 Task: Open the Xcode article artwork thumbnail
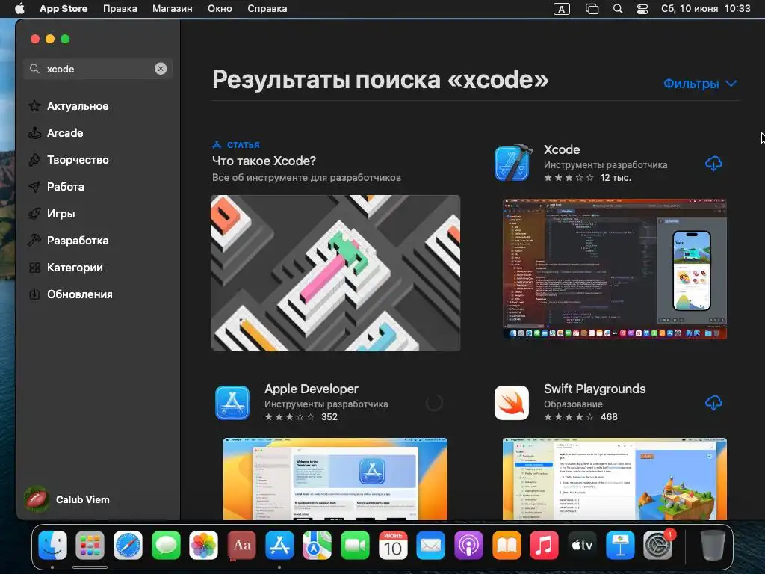pos(335,273)
